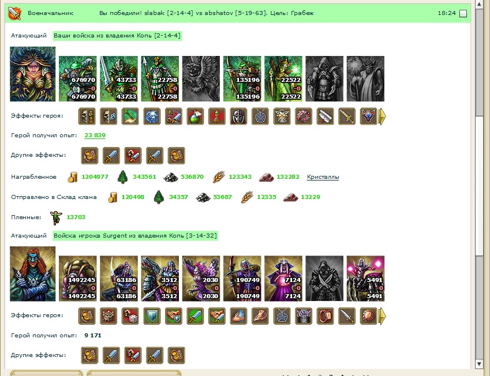Select the green shield effect of Surgent's hero
Image resolution: width=490 pixels, height=376 pixels.
coord(152,316)
